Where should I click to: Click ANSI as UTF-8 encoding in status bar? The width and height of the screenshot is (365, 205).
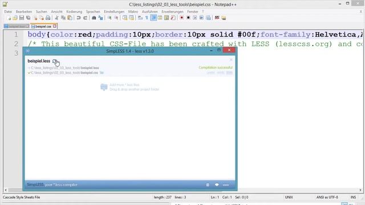click(327, 198)
